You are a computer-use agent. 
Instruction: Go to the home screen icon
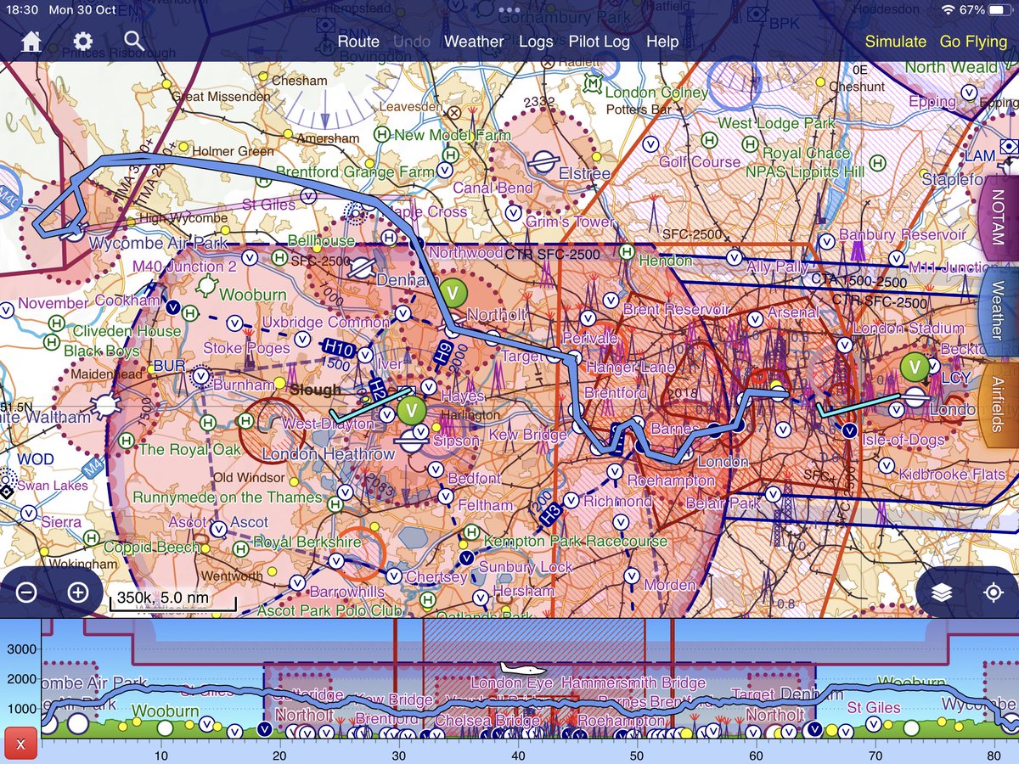point(31,42)
